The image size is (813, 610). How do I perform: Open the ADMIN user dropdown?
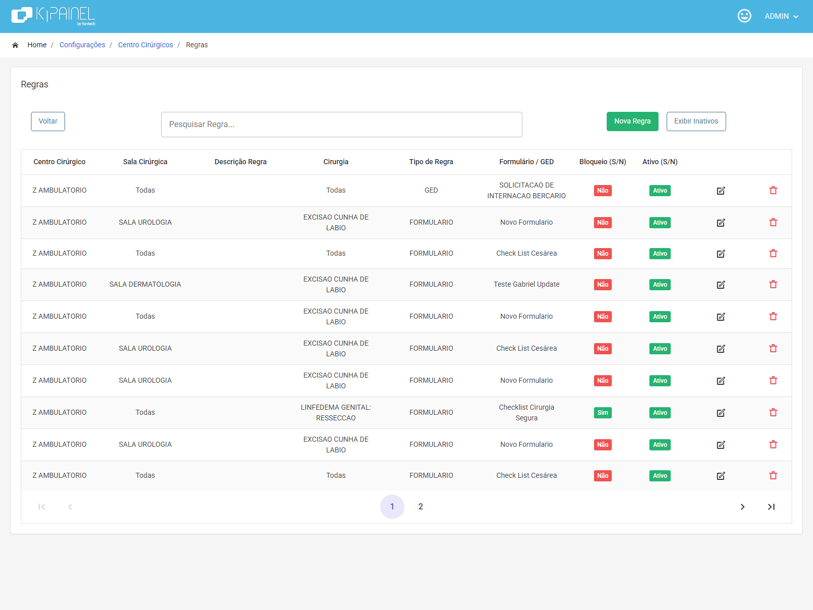click(x=781, y=16)
